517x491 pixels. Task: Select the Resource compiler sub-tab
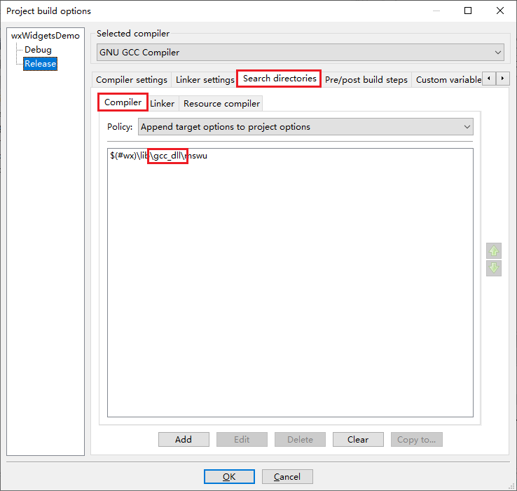[x=221, y=103]
